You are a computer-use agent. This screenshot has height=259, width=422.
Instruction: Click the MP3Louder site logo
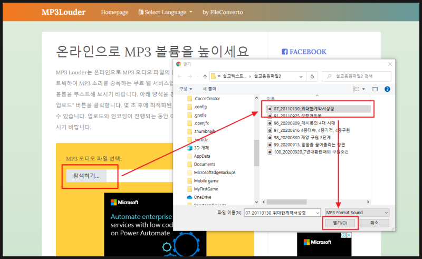63,12
